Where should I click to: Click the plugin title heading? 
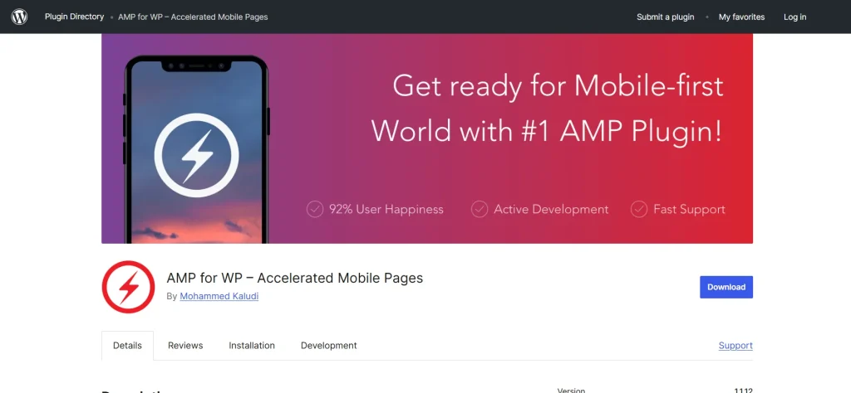pos(295,278)
